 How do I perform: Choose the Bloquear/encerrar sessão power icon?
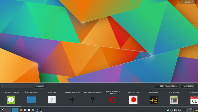tap(113, 100)
